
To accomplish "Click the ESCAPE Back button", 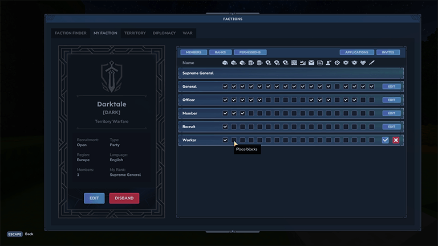I will (x=20, y=234).
